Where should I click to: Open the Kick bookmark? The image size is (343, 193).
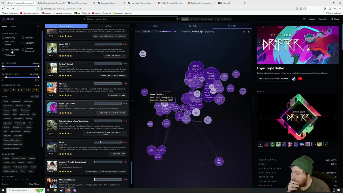(x=78, y=13)
